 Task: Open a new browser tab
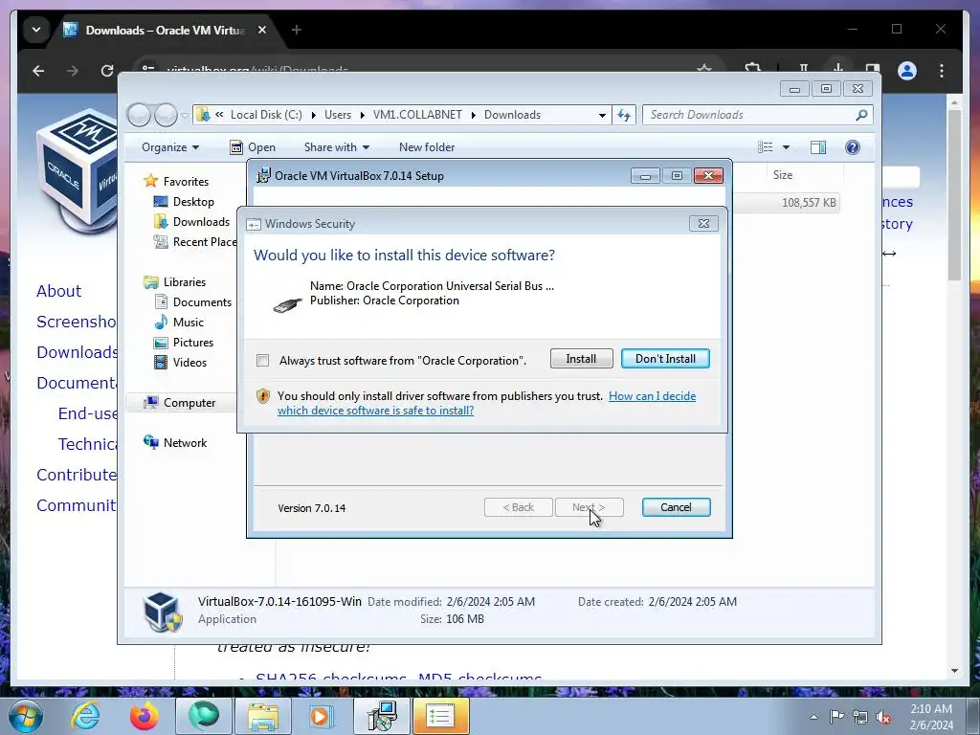(x=297, y=30)
